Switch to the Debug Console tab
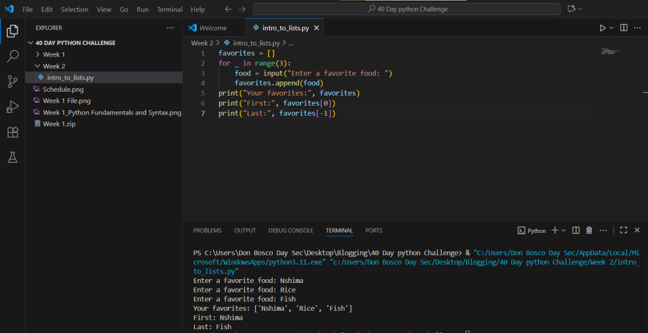 (x=290, y=230)
